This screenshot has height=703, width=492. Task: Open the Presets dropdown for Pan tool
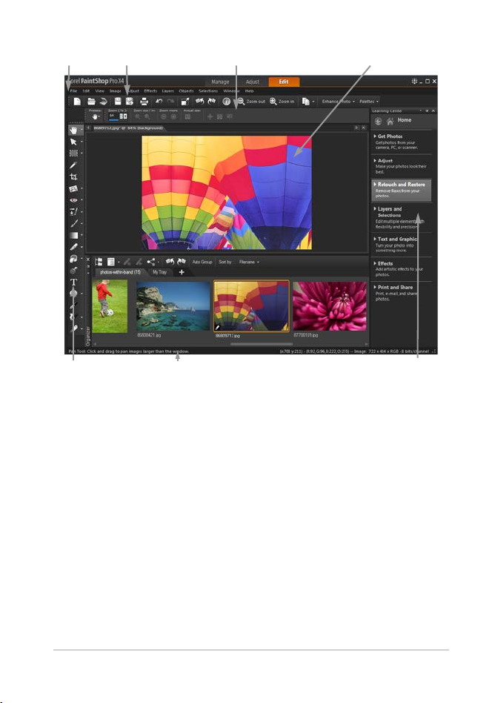pos(96,116)
